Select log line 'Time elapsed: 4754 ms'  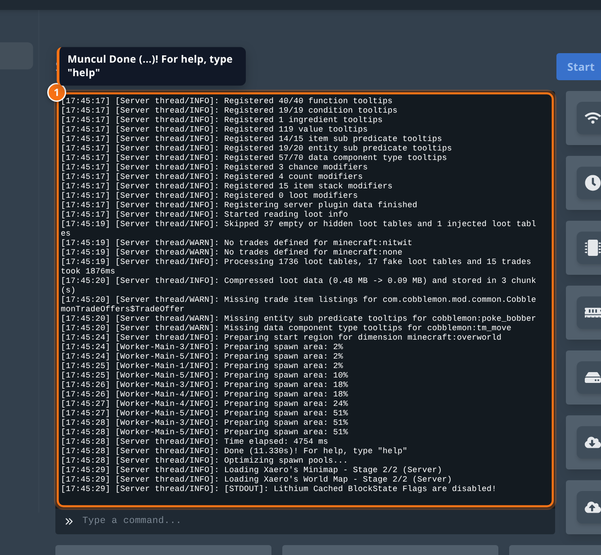pyautogui.click(x=194, y=441)
